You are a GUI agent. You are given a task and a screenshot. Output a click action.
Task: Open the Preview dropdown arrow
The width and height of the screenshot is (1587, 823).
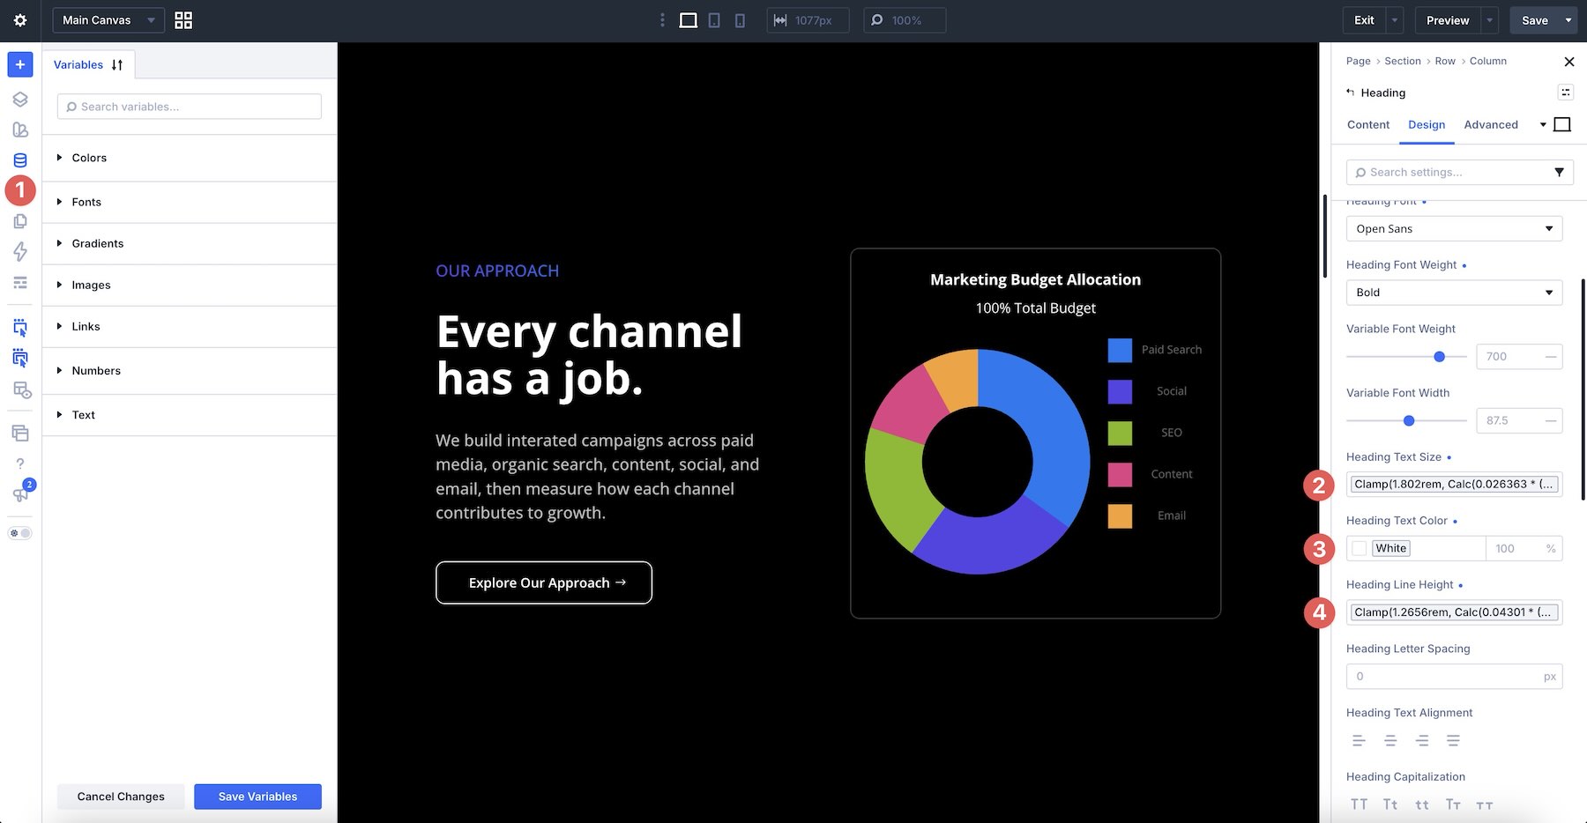pos(1489,20)
